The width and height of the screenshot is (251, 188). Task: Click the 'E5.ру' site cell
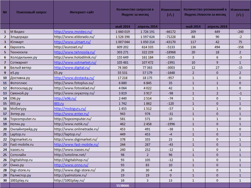tap(82, 73)
